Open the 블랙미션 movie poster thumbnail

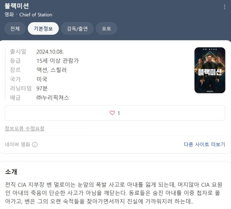tap(210, 70)
